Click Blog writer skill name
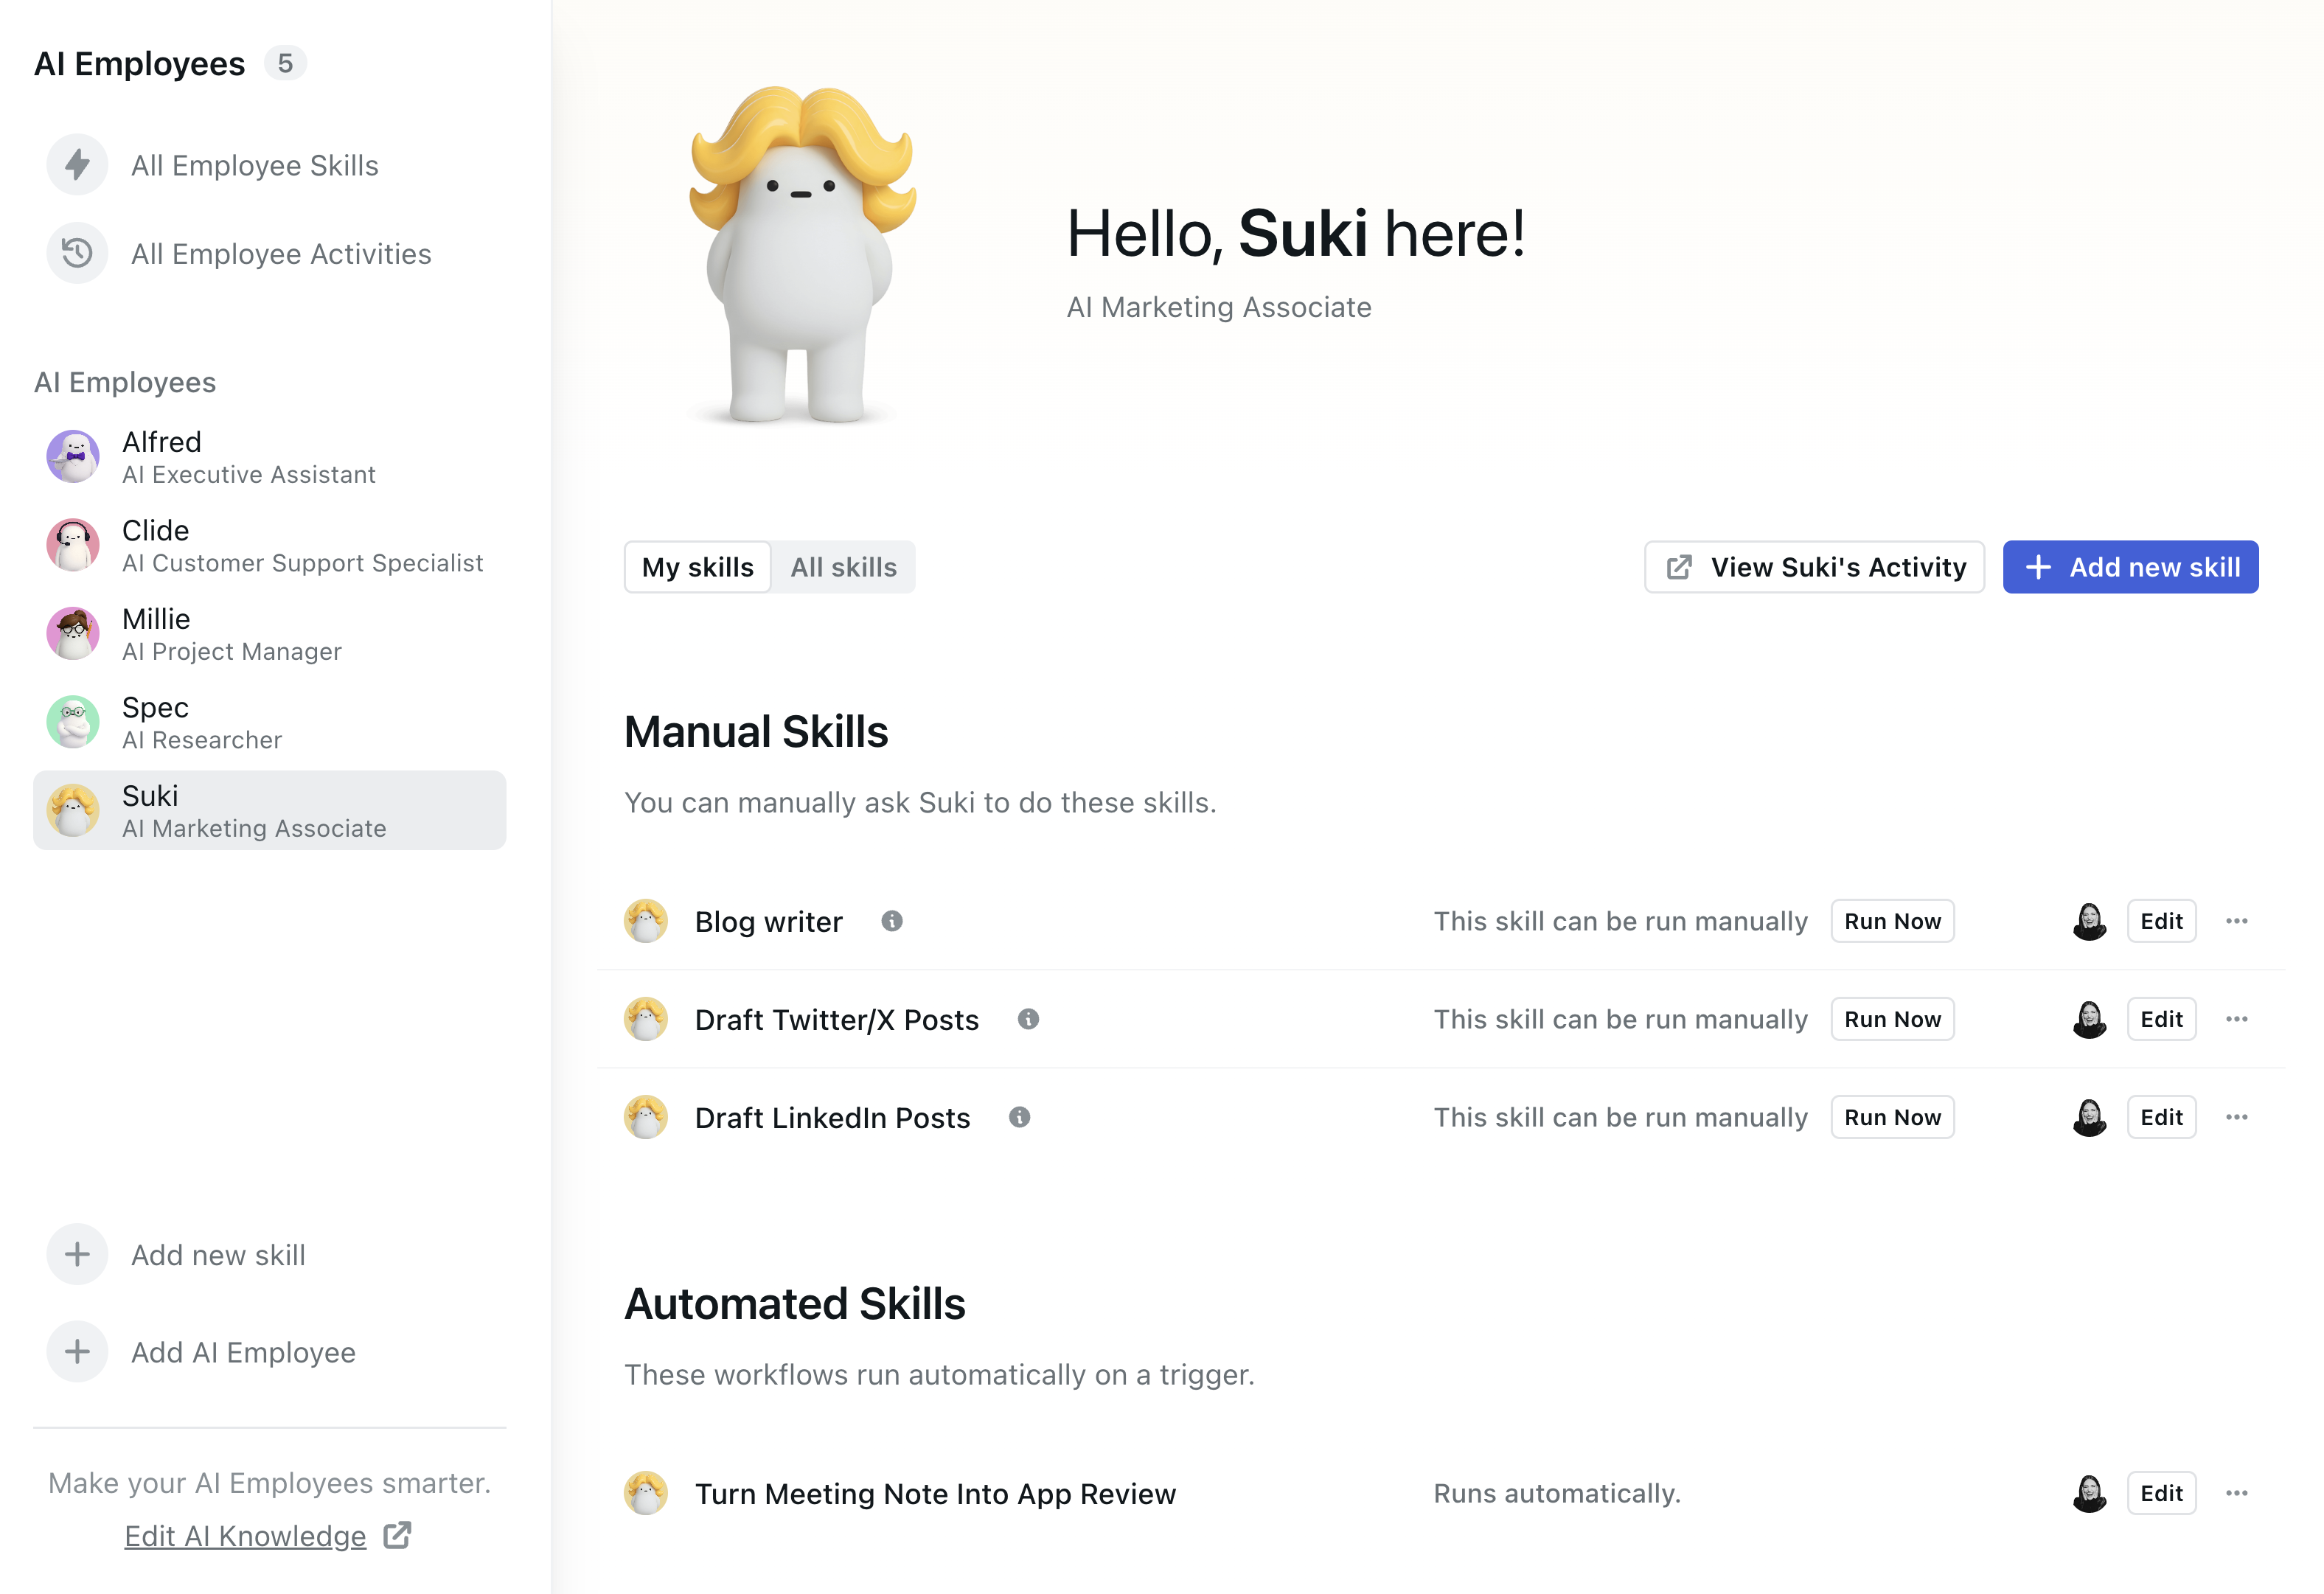This screenshot has height=1594, width=2324. [769, 921]
